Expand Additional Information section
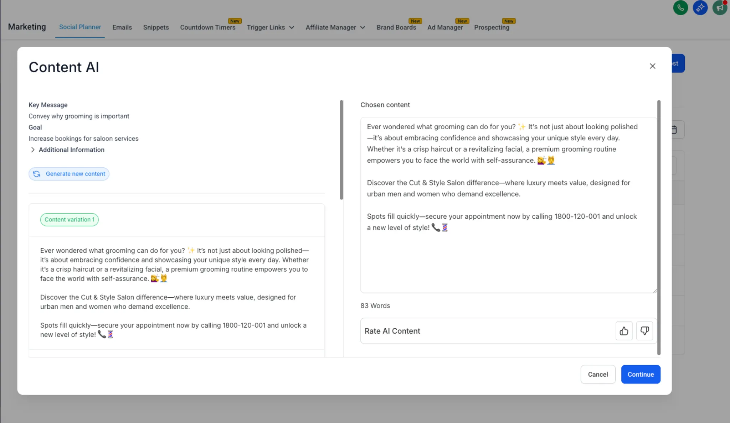This screenshot has height=423, width=730. (x=33, y=150)
